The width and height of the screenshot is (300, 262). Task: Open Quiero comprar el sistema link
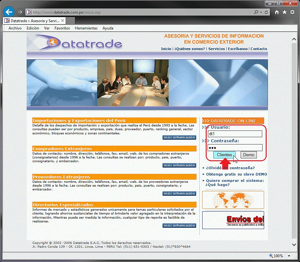235,183
